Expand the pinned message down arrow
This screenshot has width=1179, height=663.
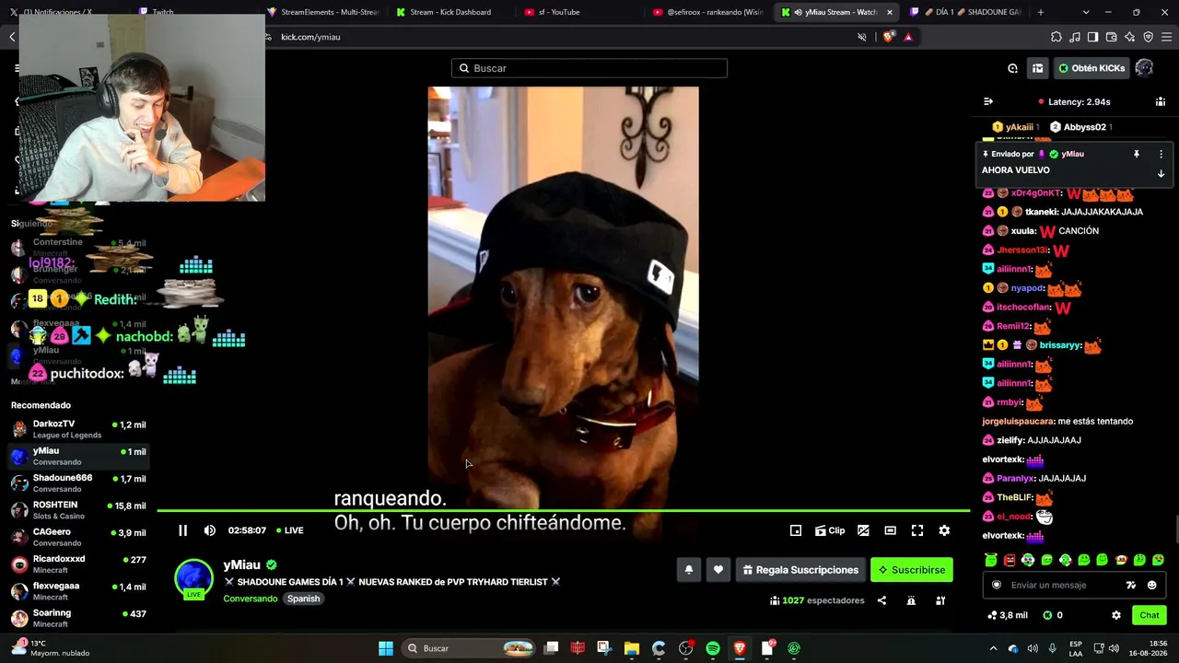[1161, 173]
